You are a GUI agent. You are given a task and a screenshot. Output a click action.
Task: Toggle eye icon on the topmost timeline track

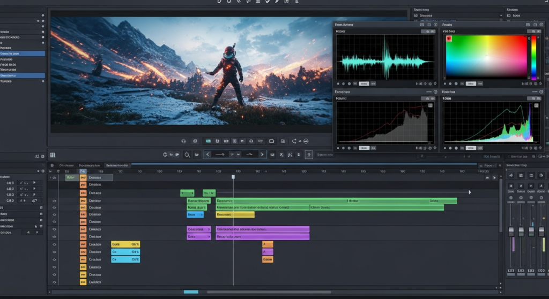(54, 178)
